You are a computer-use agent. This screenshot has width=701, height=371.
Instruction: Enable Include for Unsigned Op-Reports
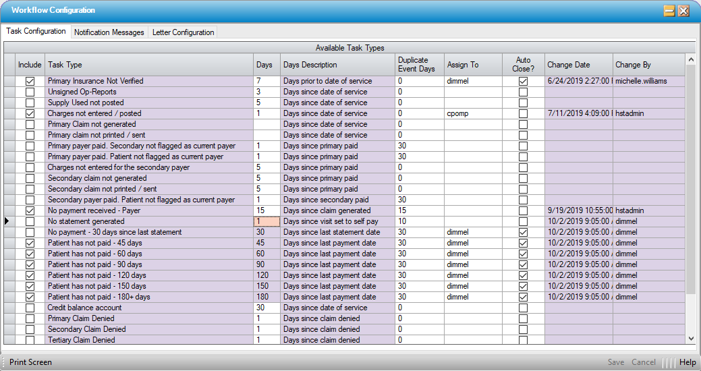[x=30, y=92]
